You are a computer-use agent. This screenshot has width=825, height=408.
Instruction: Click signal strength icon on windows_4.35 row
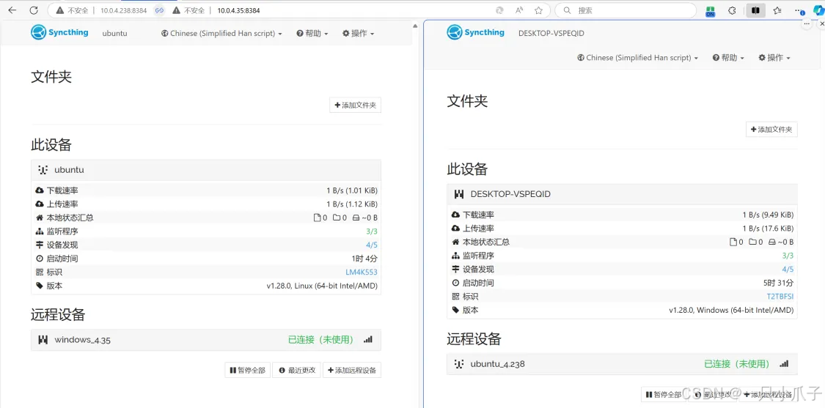(x=368, y=340)
